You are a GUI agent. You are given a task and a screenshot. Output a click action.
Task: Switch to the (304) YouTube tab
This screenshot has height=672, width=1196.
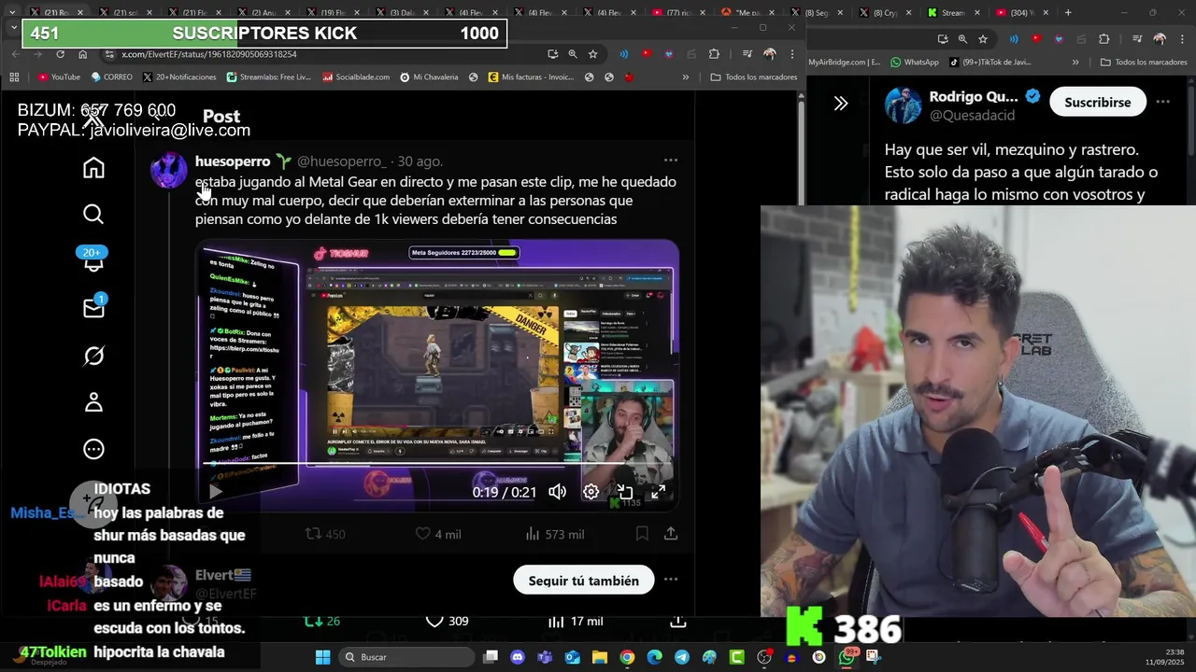(x=1019, y=12)
